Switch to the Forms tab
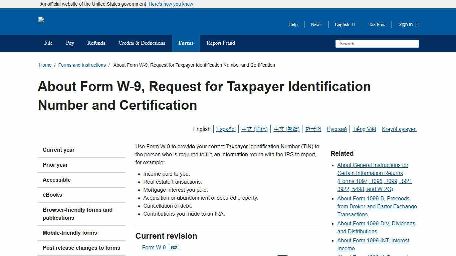 pyautogui.click(x=186, y=43)
